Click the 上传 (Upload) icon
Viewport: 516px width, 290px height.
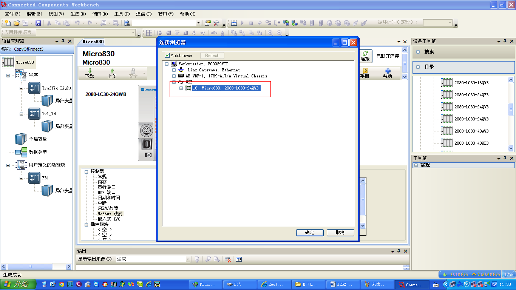tap(112, 71)
